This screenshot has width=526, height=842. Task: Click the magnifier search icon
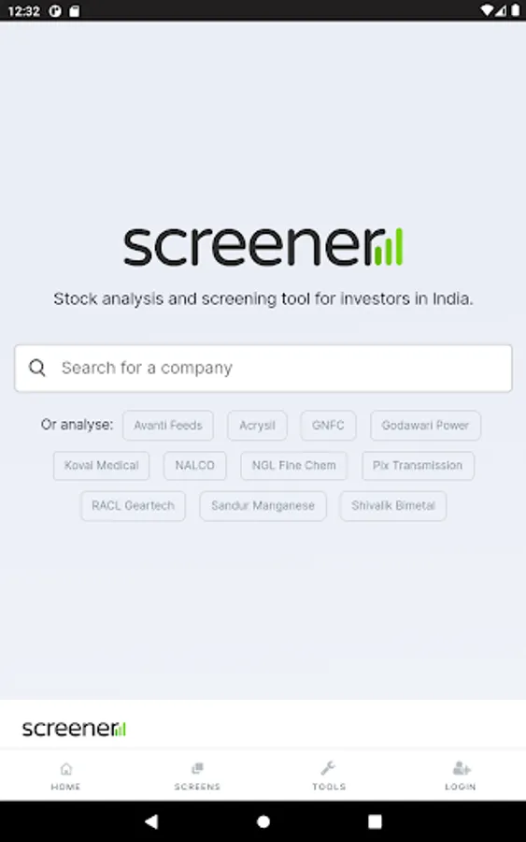click(x=37, y=368)
